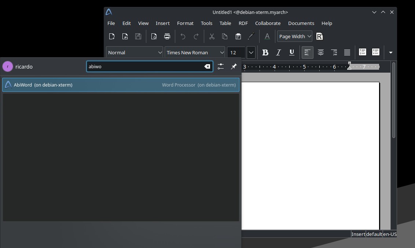Align text right
The image size is (415, 248).
coord(334,52)
